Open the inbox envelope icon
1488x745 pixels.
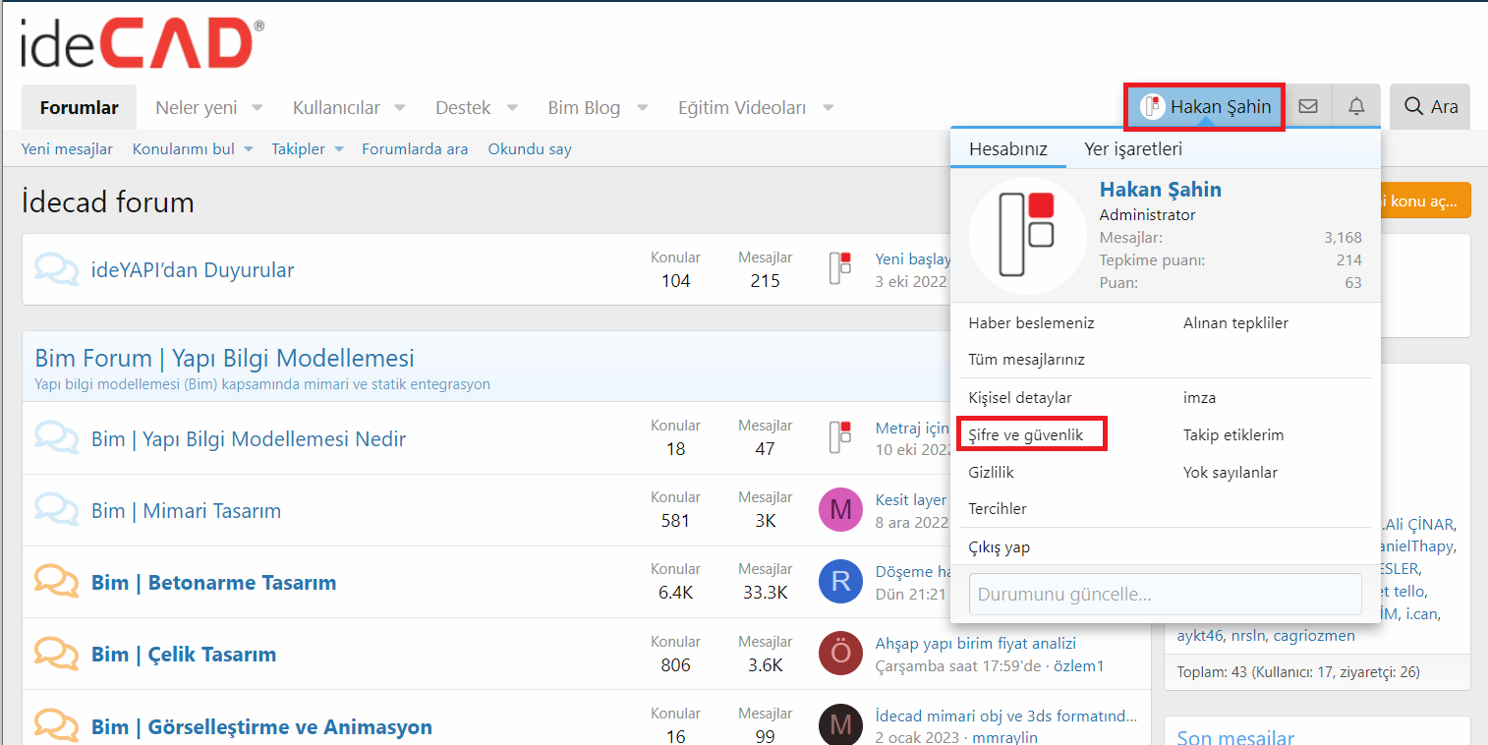point(1308,107)
